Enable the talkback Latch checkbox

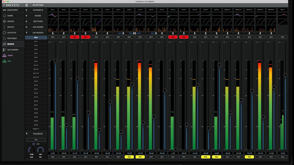click(x=34, y=144)
